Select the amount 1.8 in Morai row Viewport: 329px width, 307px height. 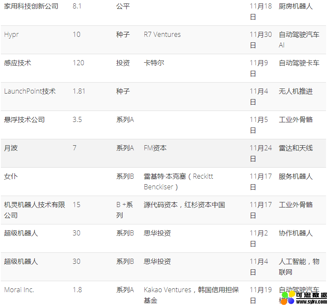[x=77, y=290]
